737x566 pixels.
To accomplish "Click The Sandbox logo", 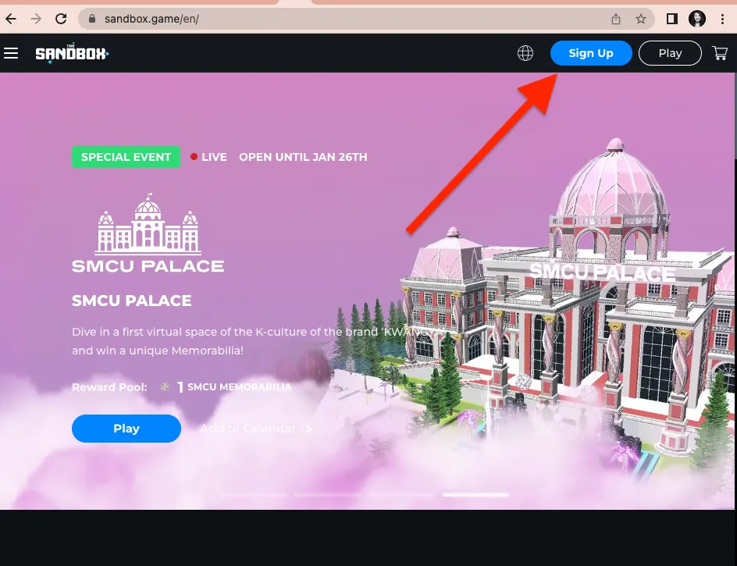I will tap(72, 53).
